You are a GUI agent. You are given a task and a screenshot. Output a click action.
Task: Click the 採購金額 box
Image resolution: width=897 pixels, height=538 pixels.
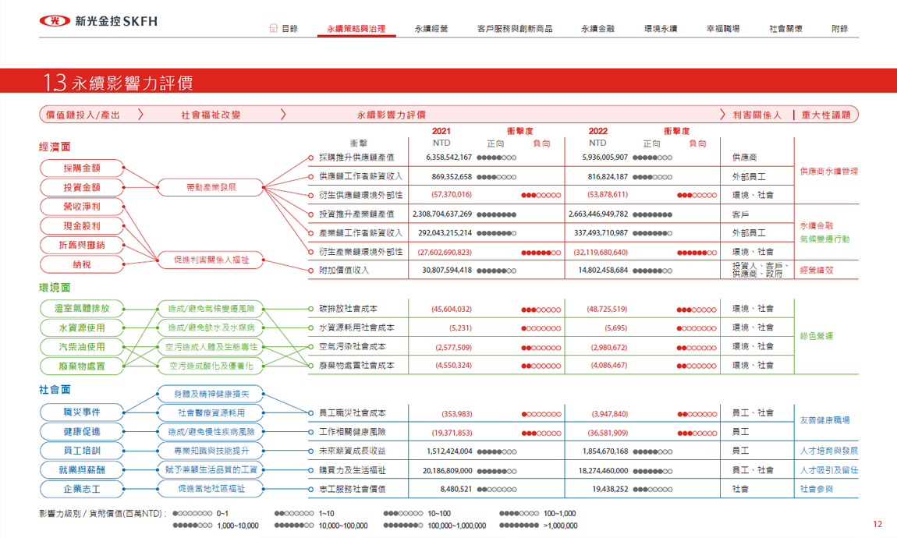81,168
